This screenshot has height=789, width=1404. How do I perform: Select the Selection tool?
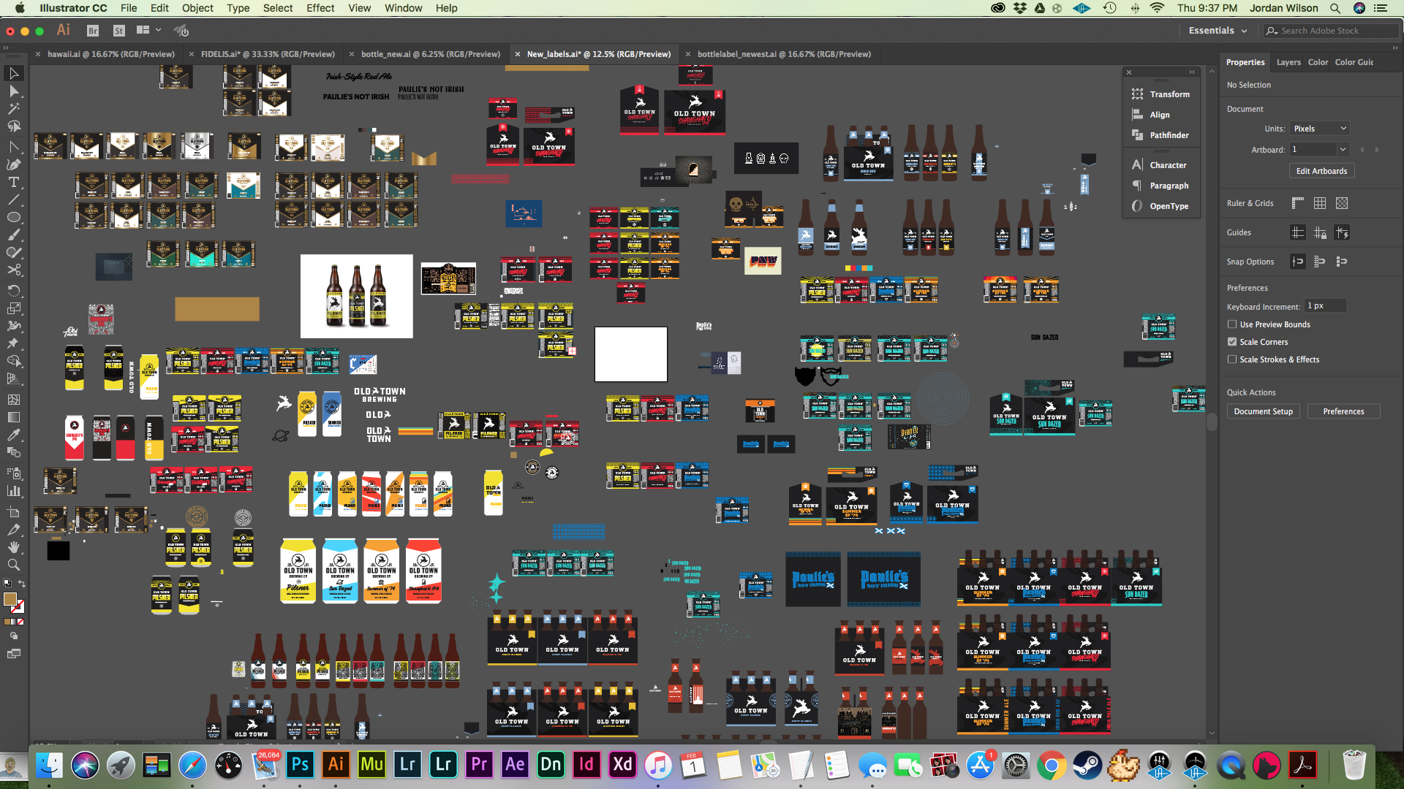pyautogui.click(x=13, y=73)
